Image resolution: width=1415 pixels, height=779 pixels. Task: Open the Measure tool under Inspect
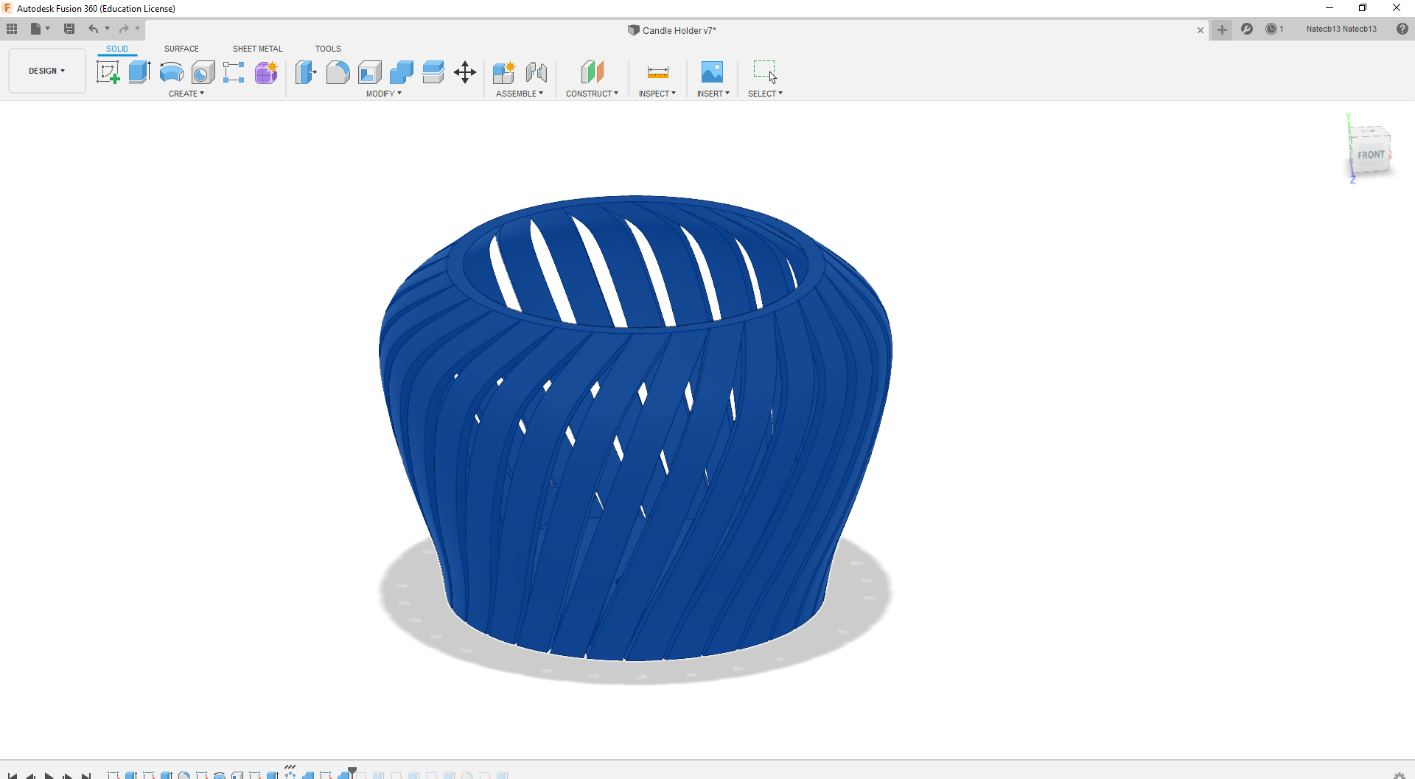point(657,72)
